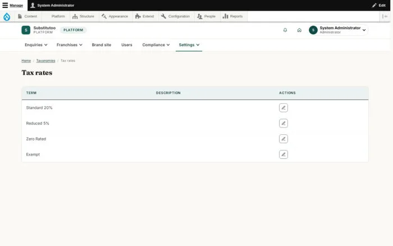Viewport: 393px width, 246px height.
Task: Click the Home breadcrumb link
Action: coord(26,61)
